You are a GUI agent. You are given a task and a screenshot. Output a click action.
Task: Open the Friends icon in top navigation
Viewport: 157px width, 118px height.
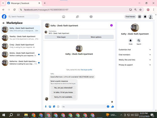tap(77, 17)
